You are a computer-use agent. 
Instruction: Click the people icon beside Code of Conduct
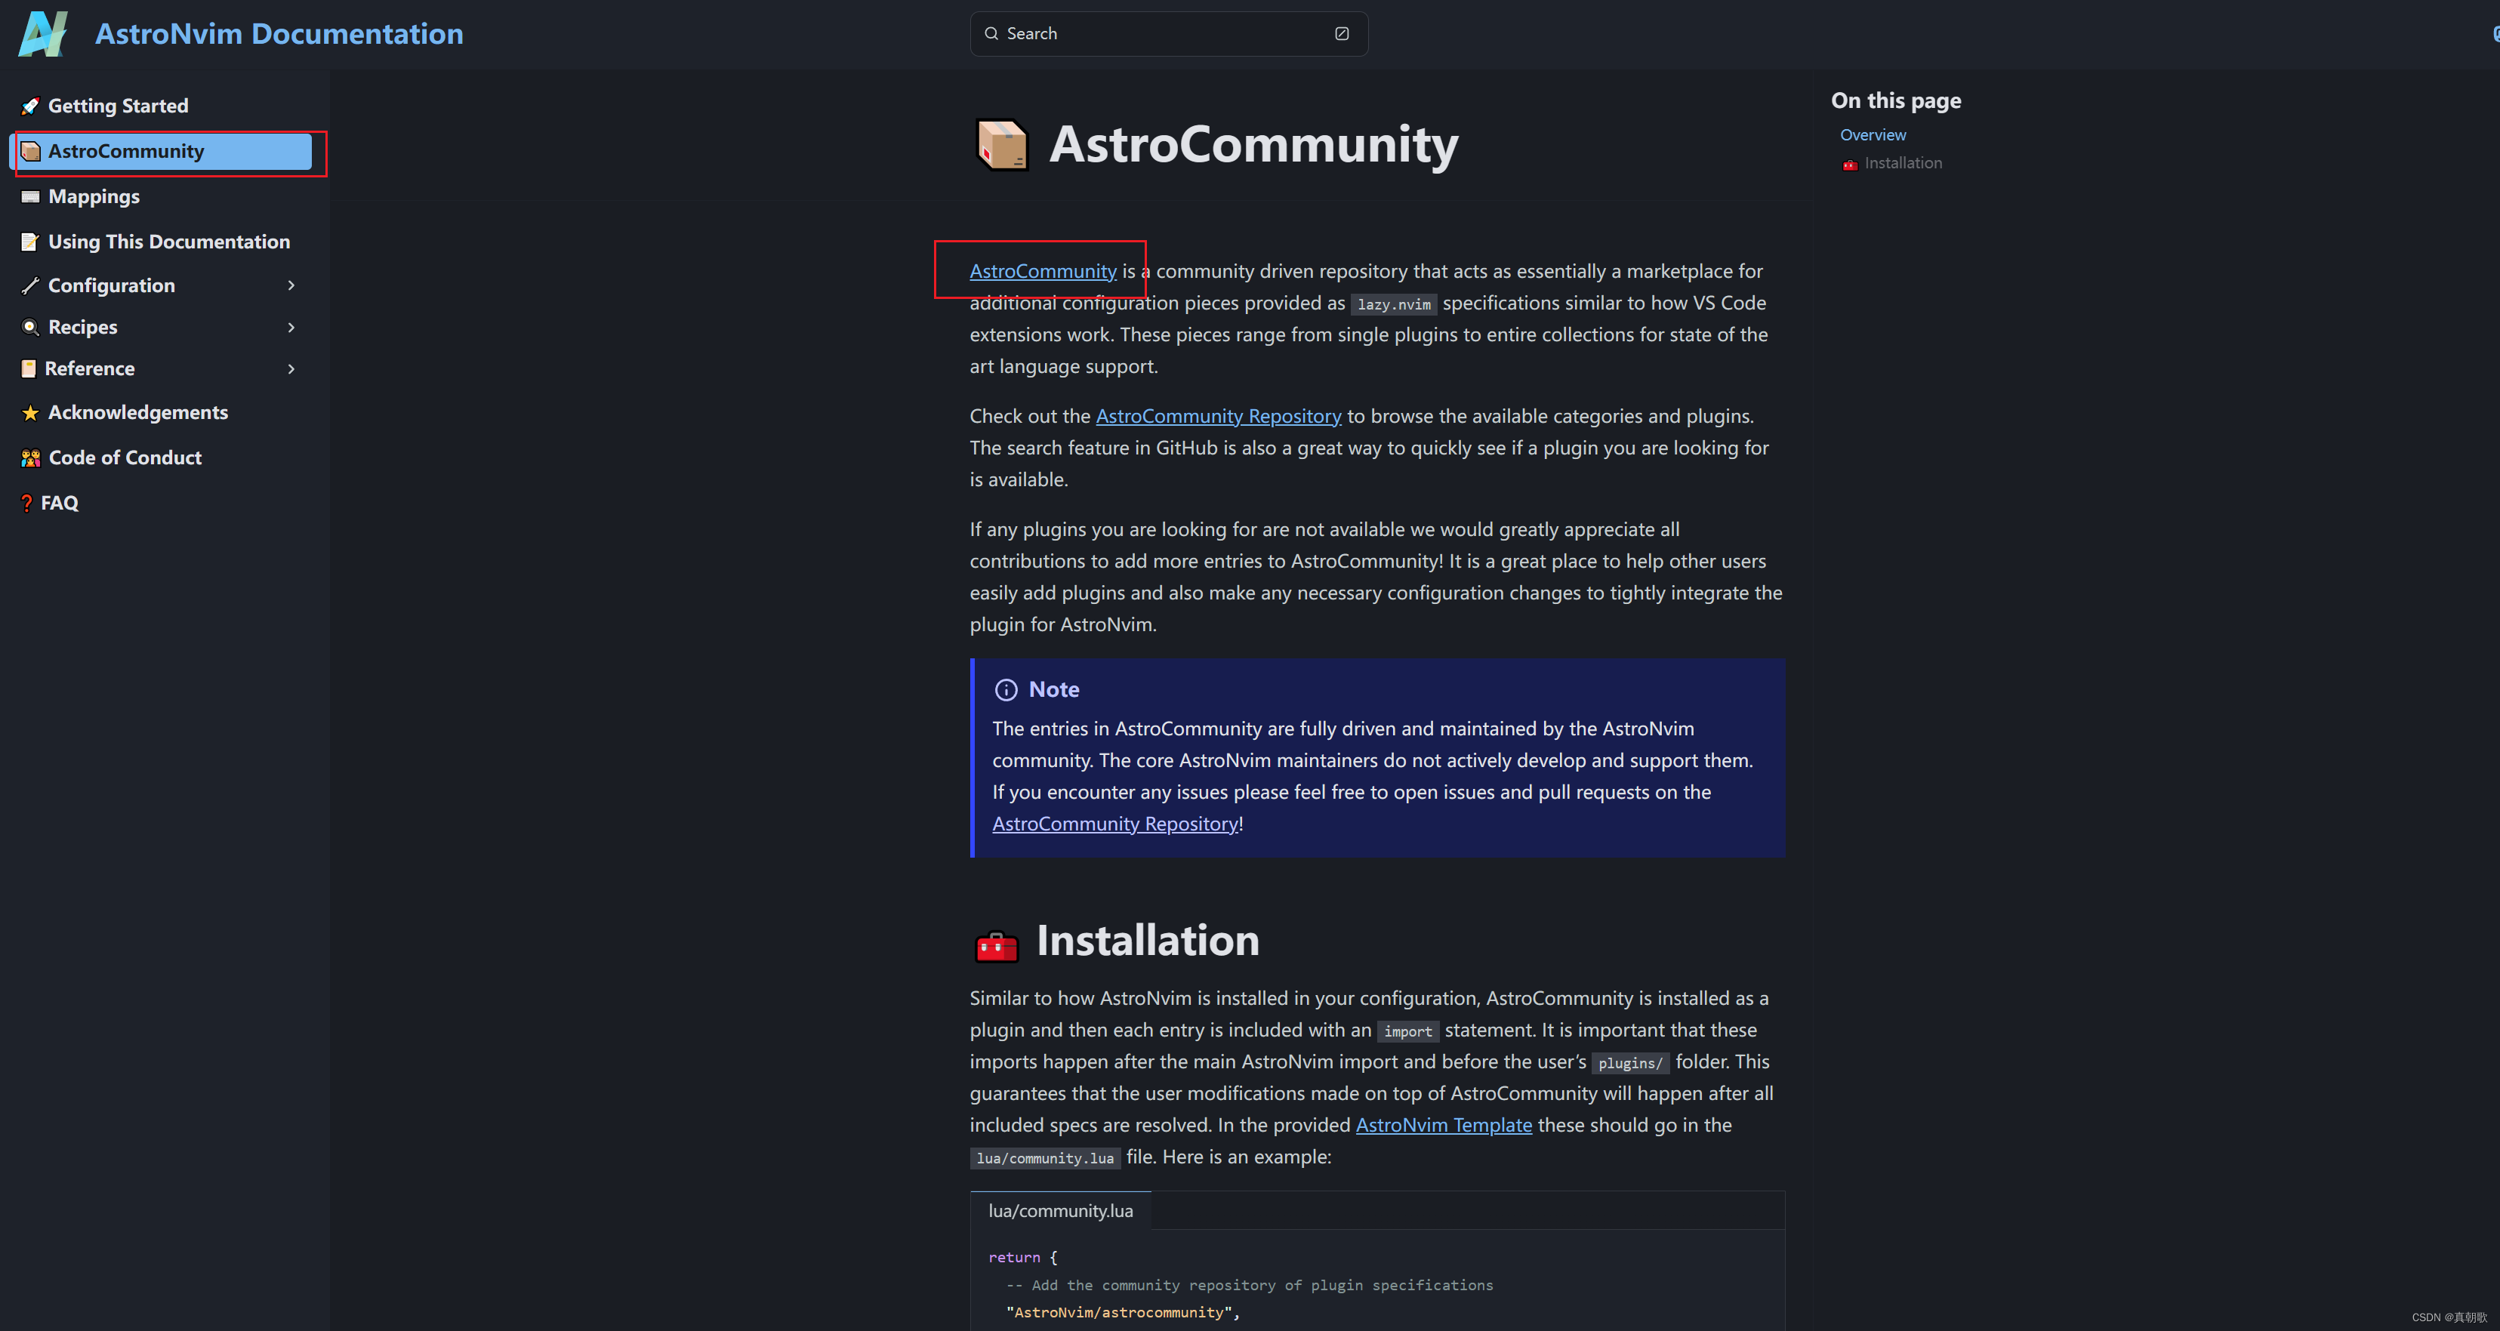coord(30,458)
